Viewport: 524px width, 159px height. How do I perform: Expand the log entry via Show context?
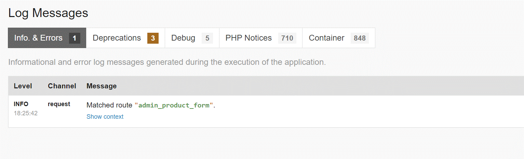[105, 117]
